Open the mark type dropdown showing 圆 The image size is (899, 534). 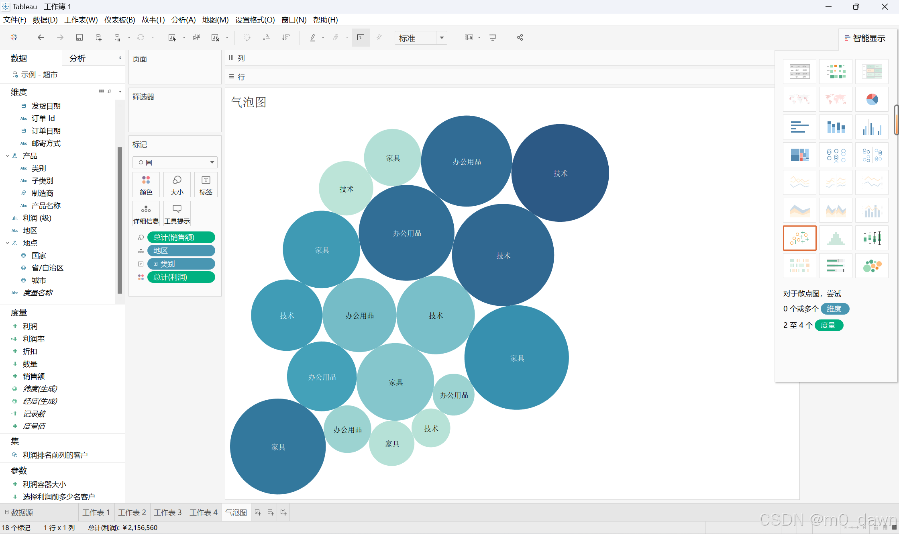click(175, 162)
